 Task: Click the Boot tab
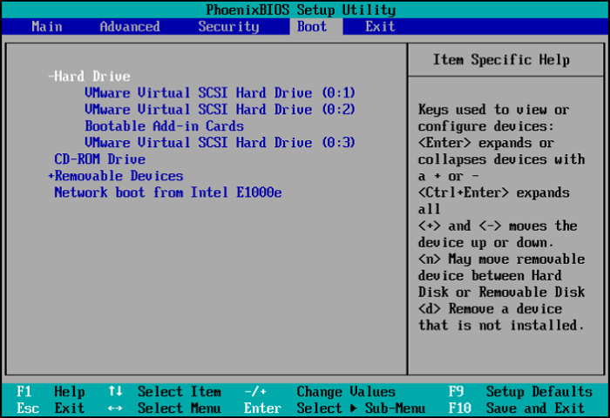point(312,26)
